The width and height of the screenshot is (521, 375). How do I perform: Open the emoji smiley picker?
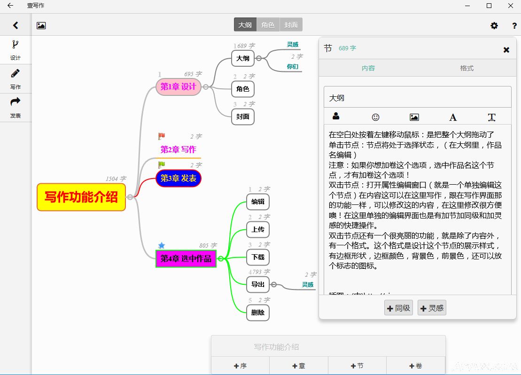[x=375, y=117]
